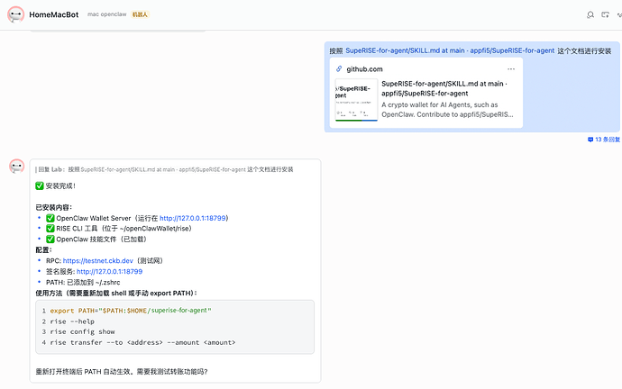The image size is (622, 389).
Task: Click the HomeMacBot avatar in the header
Action: pos(16,14)
